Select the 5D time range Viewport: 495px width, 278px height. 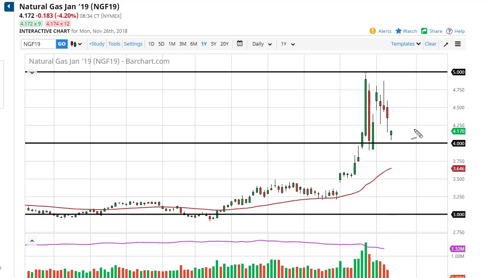pos(161,44)
